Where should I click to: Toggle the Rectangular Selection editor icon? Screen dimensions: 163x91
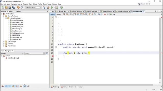point(86,14)
